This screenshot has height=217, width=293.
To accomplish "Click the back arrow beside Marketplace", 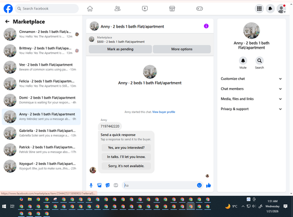I will 7,22.
